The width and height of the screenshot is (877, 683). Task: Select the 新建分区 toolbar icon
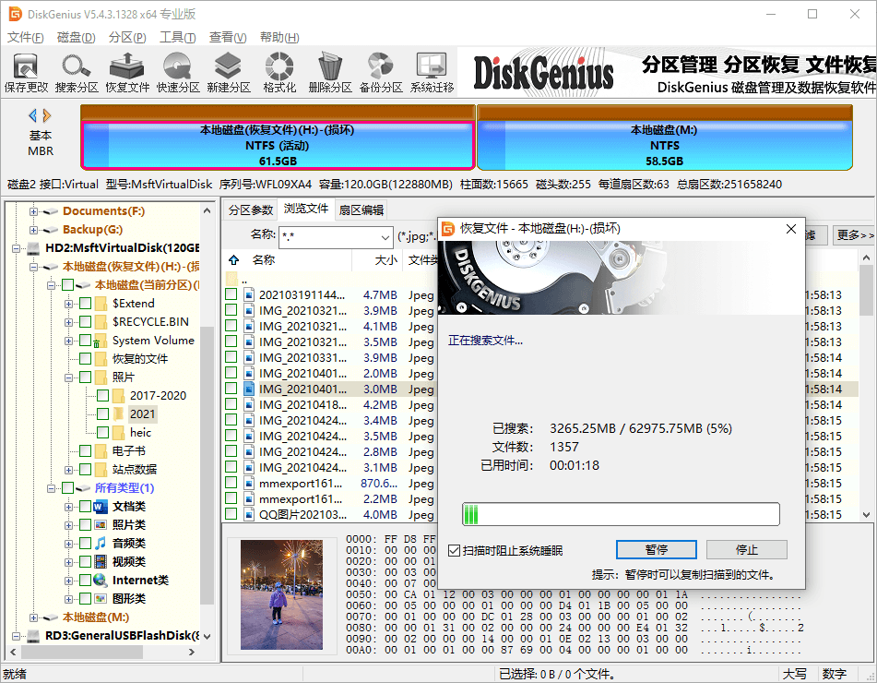(228, 72)
